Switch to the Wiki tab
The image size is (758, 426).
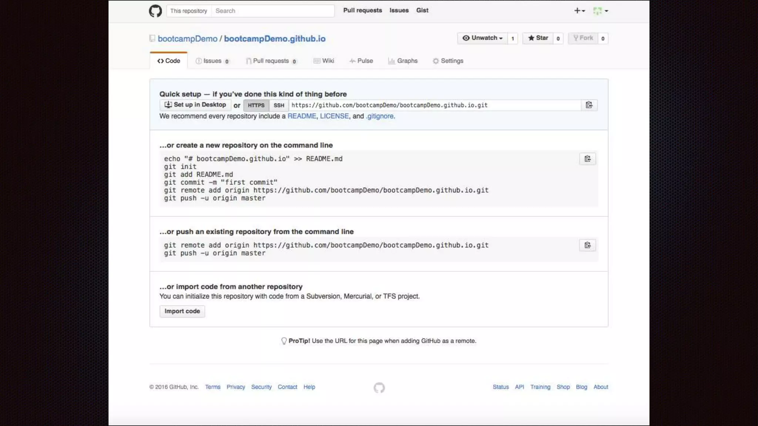323,61
